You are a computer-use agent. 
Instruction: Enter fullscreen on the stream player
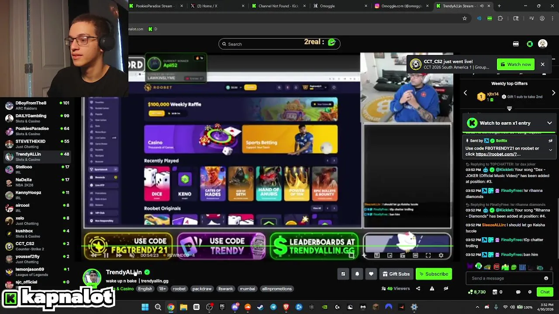pos(428,256)
